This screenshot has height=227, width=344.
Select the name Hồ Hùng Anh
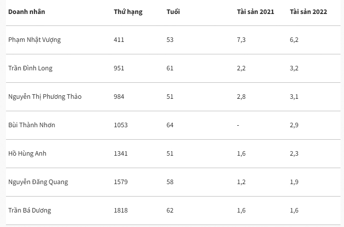27,154
